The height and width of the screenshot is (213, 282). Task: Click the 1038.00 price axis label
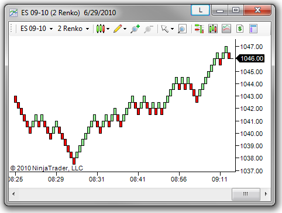252,158
